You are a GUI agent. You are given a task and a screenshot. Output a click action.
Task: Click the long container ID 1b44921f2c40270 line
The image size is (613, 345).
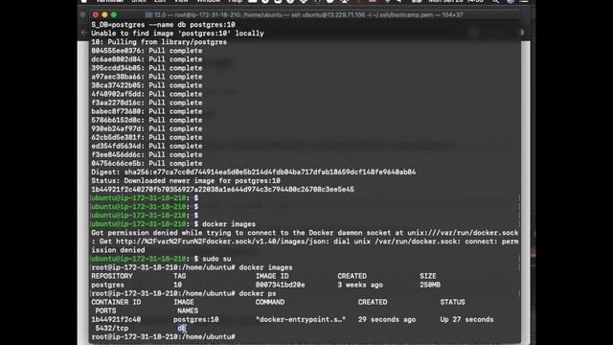coord(223,190)
